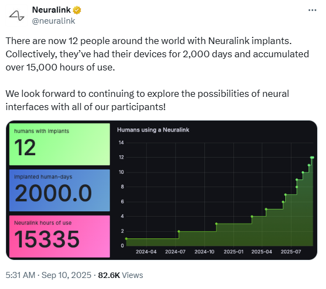This screenshot has width=326, height=289.
Task: Open the post timestamp 5:31 AM Sep 10, 2025
Action: [49, 275]
